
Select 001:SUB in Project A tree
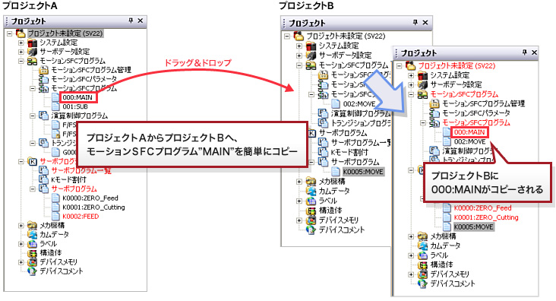[75, 106]
